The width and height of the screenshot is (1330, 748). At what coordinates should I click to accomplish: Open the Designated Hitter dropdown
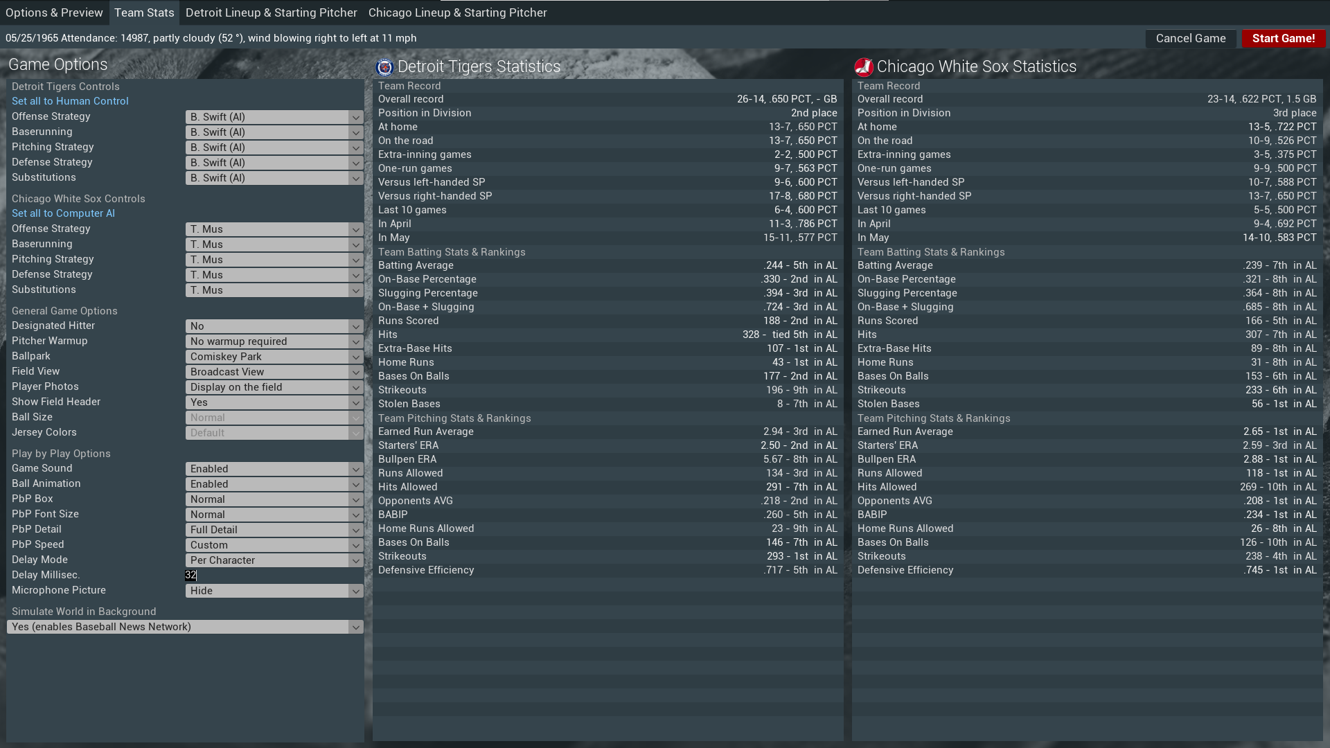click(274, 326)
